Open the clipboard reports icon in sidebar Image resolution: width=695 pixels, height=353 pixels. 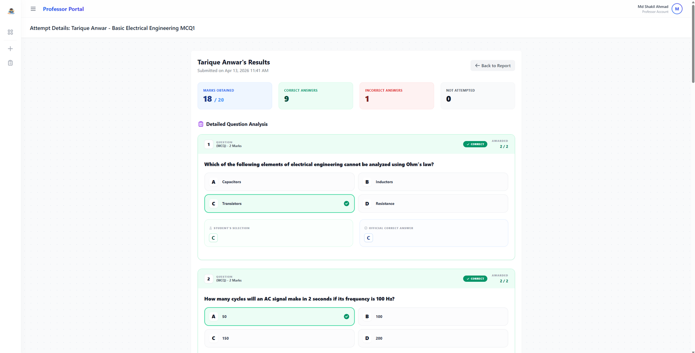[10, 63]
